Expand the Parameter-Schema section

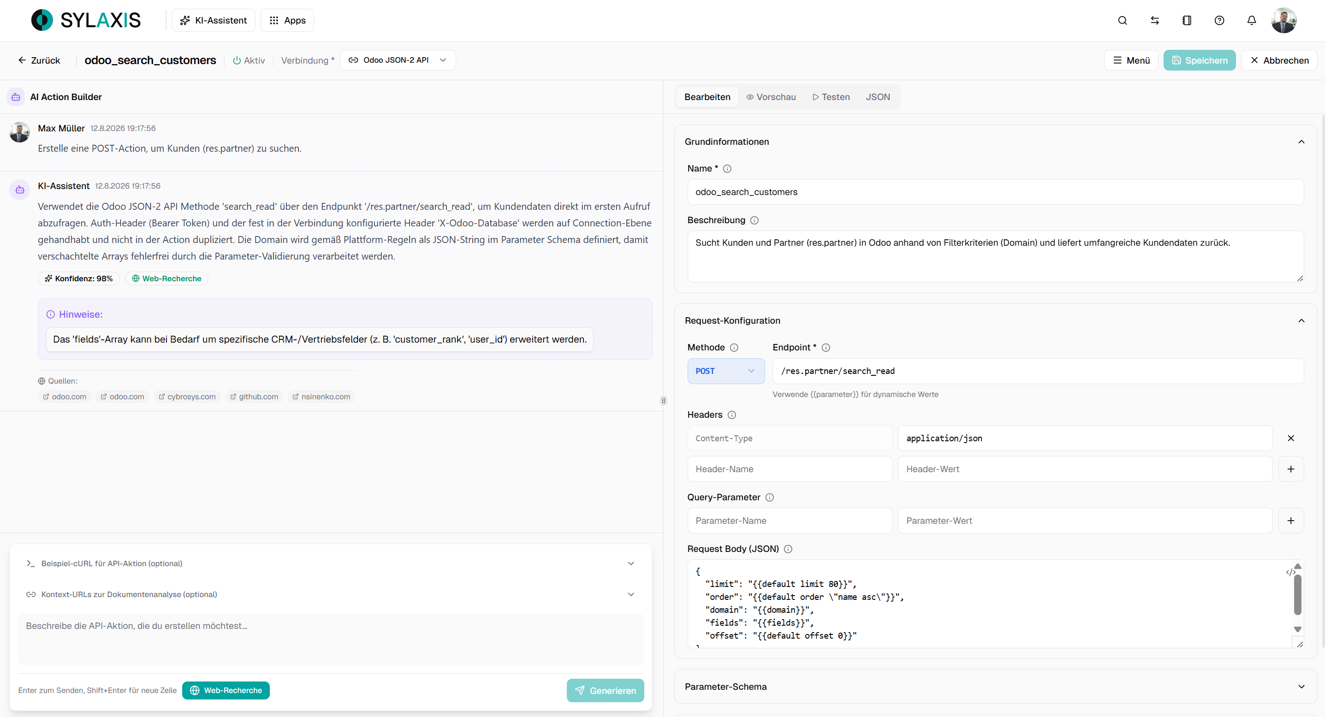[1301, 687]
